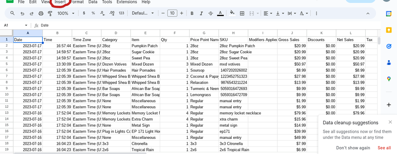The image size is (397, 154).
Task: Select the Pumpkin Patch item cell
Action: [145, 46]
